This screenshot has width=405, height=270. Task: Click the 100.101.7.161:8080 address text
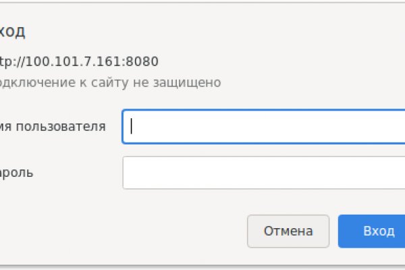tap(80, 62)
